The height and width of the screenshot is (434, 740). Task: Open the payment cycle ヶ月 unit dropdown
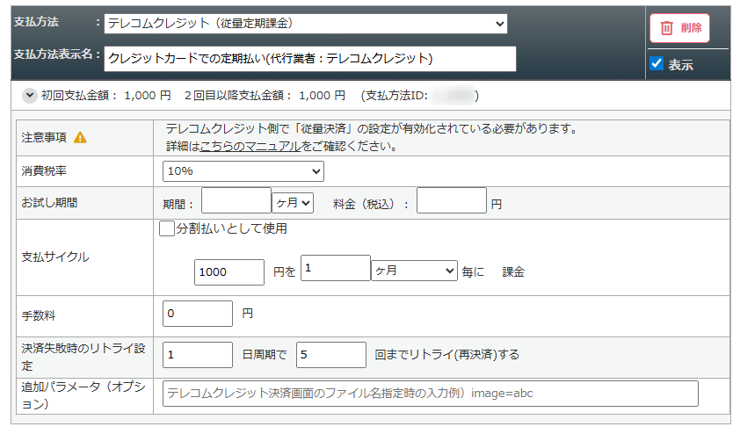[414, 271]
